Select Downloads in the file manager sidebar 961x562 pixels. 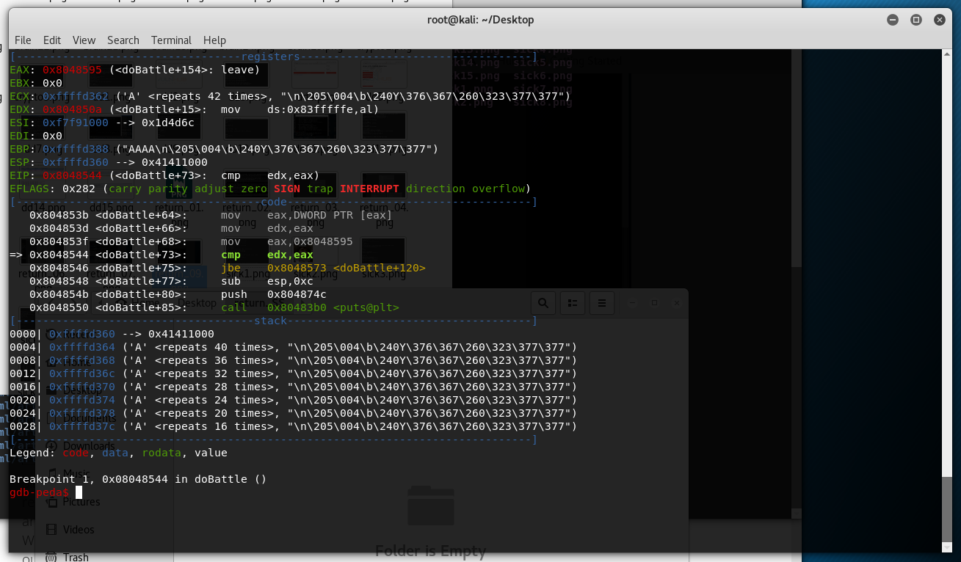(x=88, y=446)
